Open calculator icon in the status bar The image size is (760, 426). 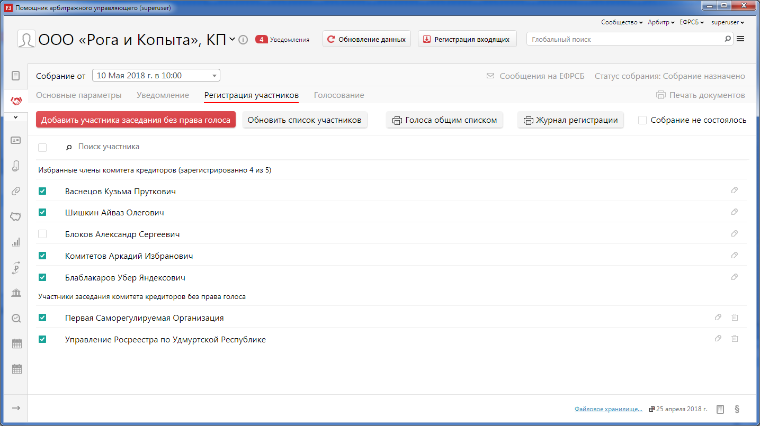(720, 409)
